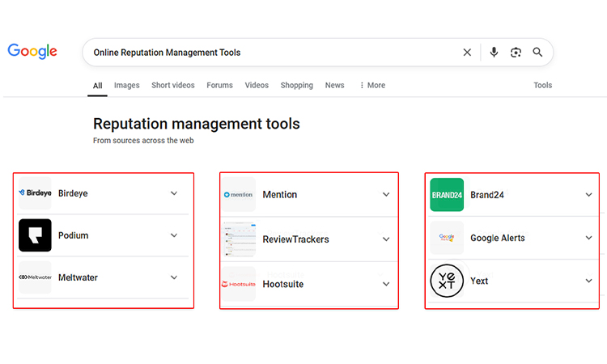This screenshot has height=364, width=607.
Task: Expand the Hootsuite entry chevron
Action: (x=386, y=284)
